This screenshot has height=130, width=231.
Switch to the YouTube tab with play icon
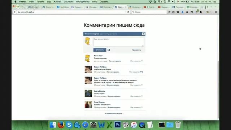pyautogui.click(x=149, y=7)
